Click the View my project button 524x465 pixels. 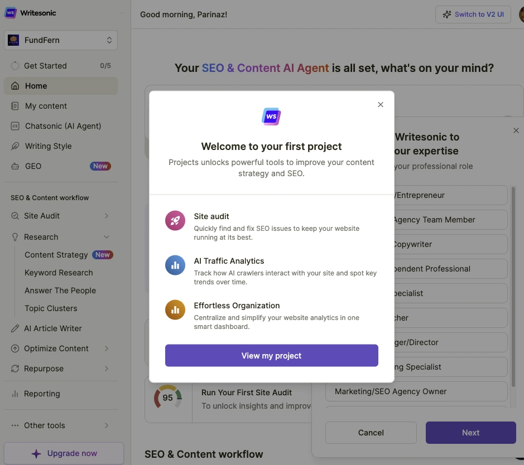pyautogui.click(x=271, y=356)
